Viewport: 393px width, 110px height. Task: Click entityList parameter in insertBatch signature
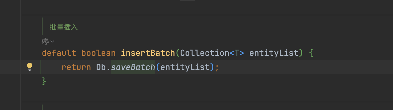[274, 53]
